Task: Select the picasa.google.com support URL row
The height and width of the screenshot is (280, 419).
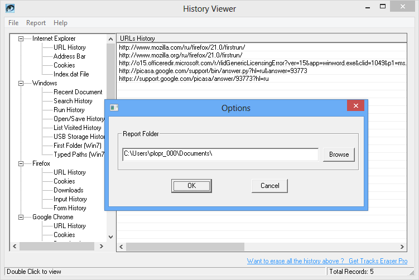Action: coord(262,71)
